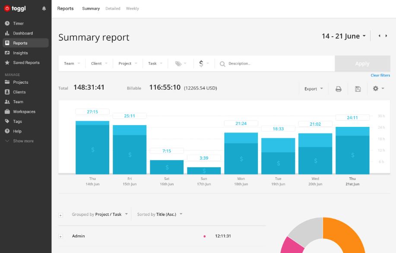Click the Clear filters link

tap(380, 76)
